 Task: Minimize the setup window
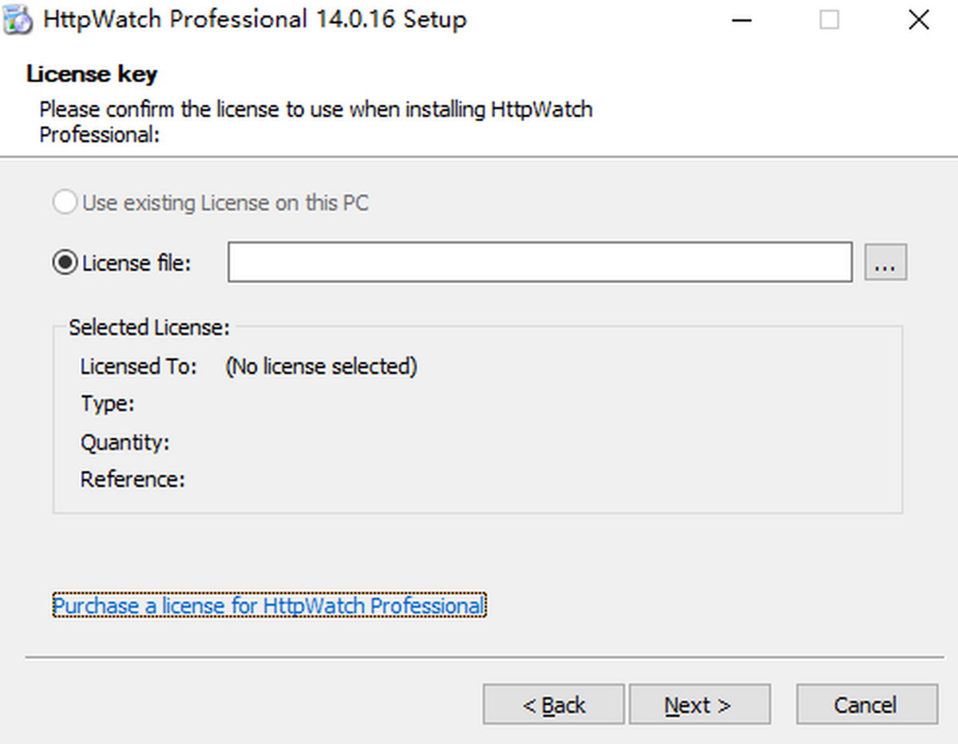tap(742, 20)
